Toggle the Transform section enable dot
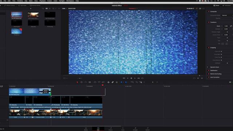 (209, 22)
